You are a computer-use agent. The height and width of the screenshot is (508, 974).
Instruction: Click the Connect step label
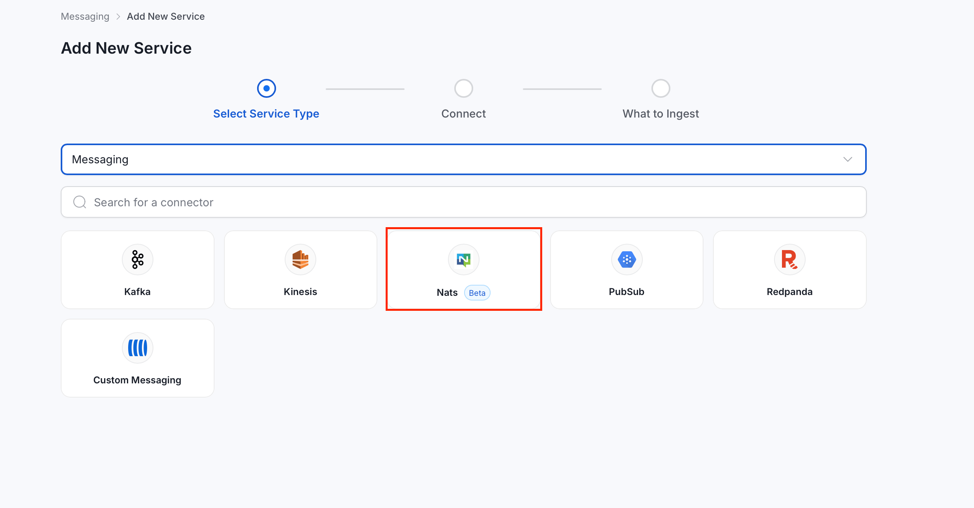click(x=464, y=114)
